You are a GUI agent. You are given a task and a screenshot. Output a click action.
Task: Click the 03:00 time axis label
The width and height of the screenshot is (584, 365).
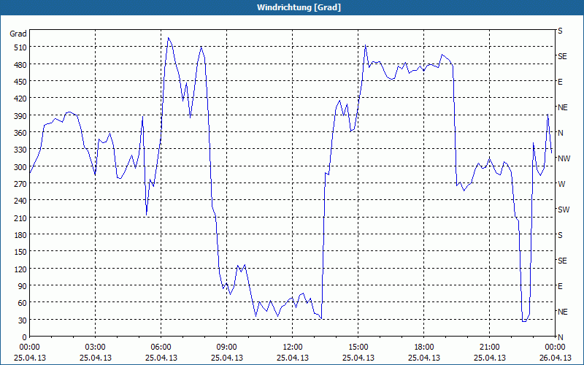pos(96,347)
